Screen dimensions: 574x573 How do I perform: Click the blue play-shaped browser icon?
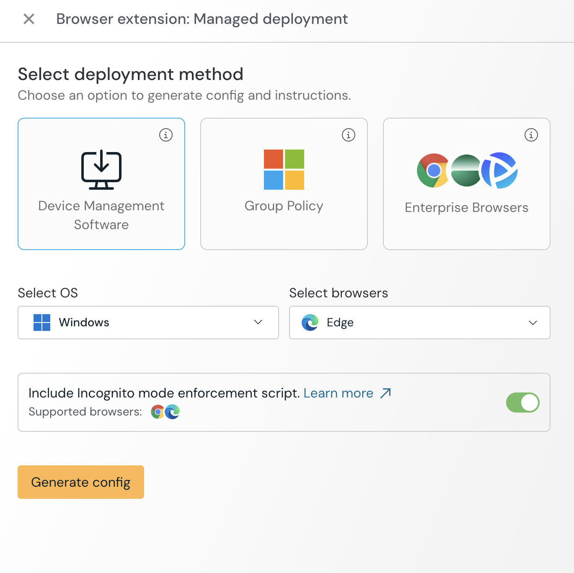[x=499, y=170]
